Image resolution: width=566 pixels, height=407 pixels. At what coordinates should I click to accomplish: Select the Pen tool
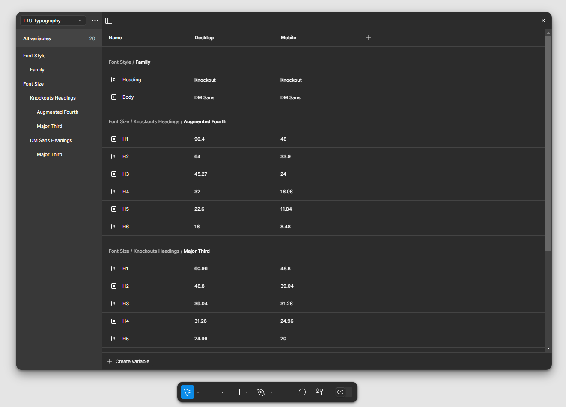click(260, 392)
